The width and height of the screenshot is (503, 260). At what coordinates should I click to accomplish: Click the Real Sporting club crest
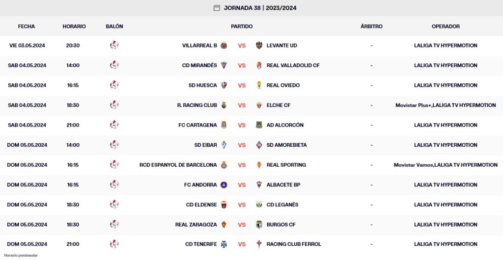259,165
